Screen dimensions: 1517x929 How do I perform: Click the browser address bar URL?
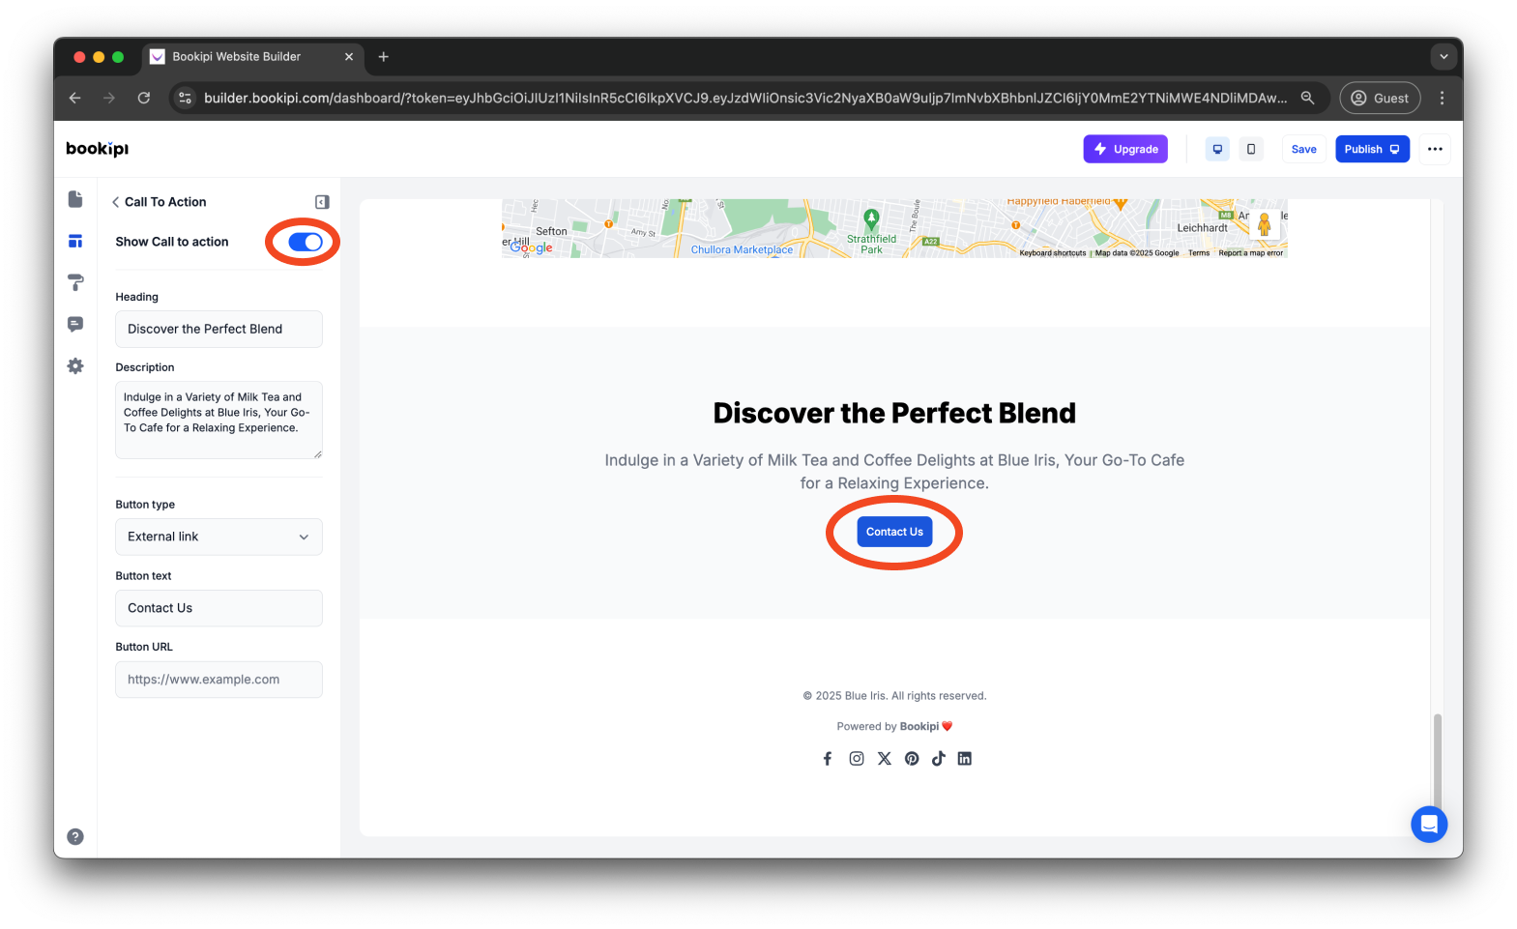[745, 98]
